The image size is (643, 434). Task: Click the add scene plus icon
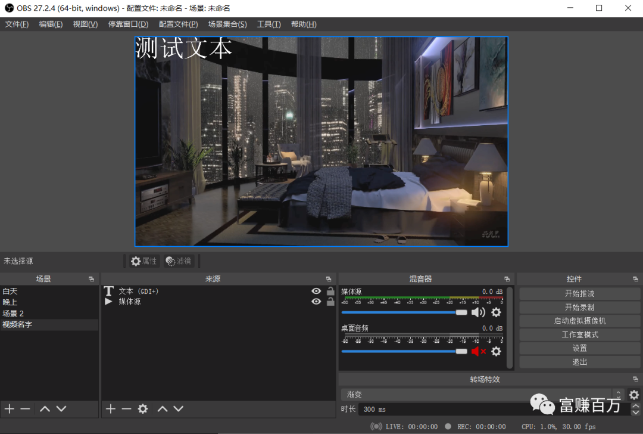(10, 409)
